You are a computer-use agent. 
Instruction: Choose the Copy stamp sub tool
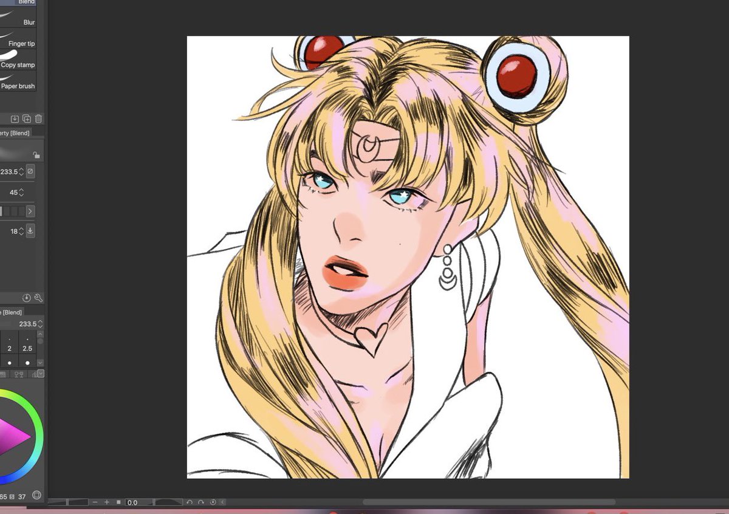(18, 60)
